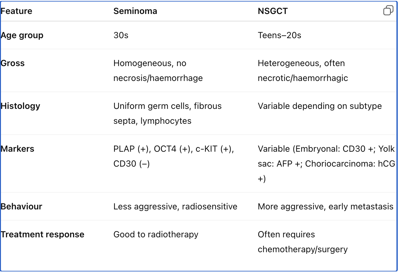The width and height of the screenshot is (398, 273).
Task: Click the NSGCT column header
Action: pos(272,11)
